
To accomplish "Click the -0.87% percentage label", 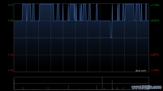I will coord(155,55).
